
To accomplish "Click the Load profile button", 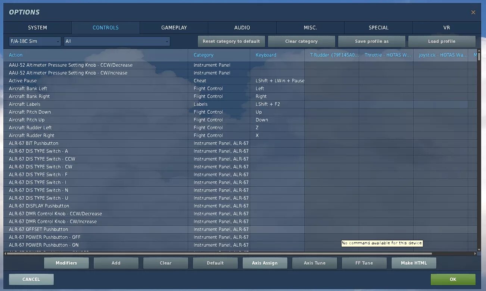I will [442, 41].
